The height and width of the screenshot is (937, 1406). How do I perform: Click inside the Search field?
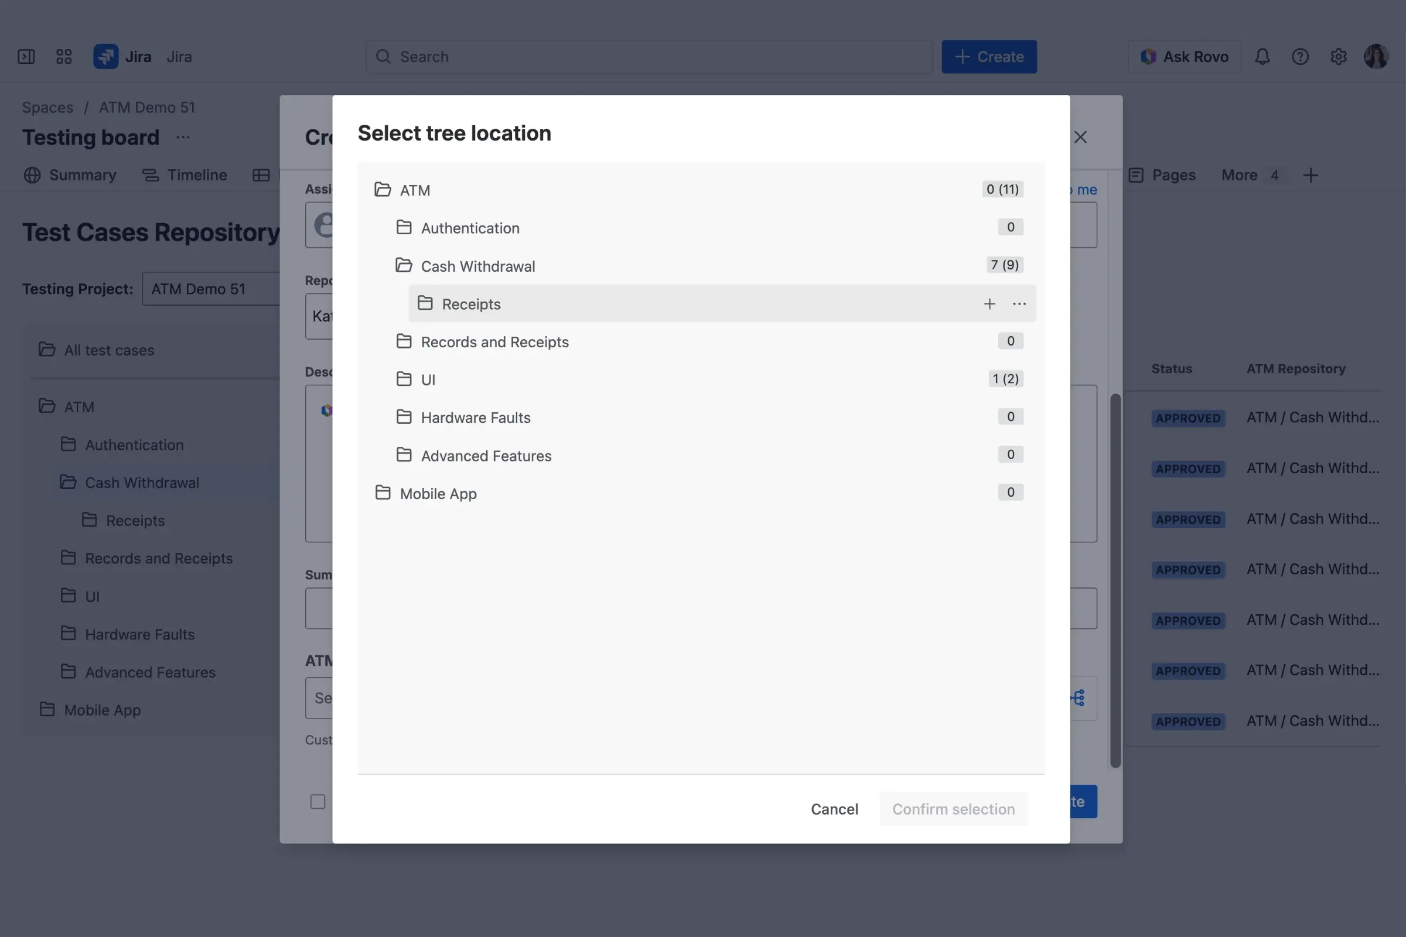point(649,56)
